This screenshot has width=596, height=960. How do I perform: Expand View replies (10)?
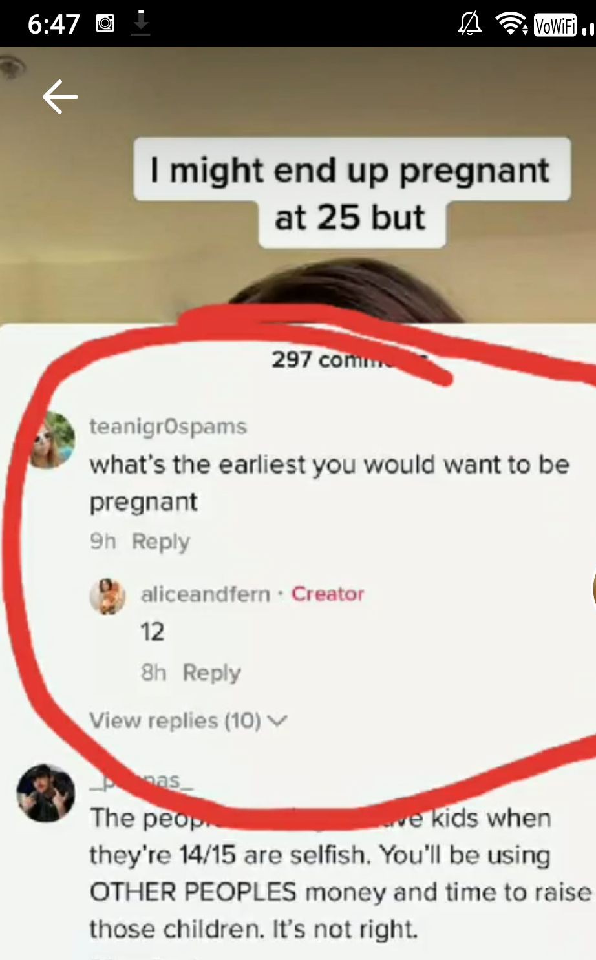tap(187, 720)
